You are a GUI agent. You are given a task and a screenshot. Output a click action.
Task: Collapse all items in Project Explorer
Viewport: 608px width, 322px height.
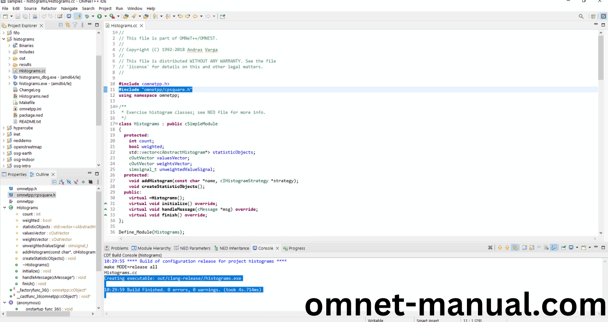pyautogui.click(x=61, y=25)
